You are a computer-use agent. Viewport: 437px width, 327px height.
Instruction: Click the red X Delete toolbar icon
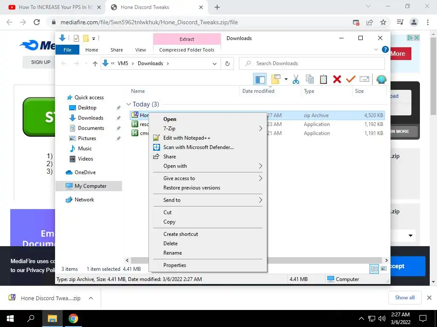[337, 80]
